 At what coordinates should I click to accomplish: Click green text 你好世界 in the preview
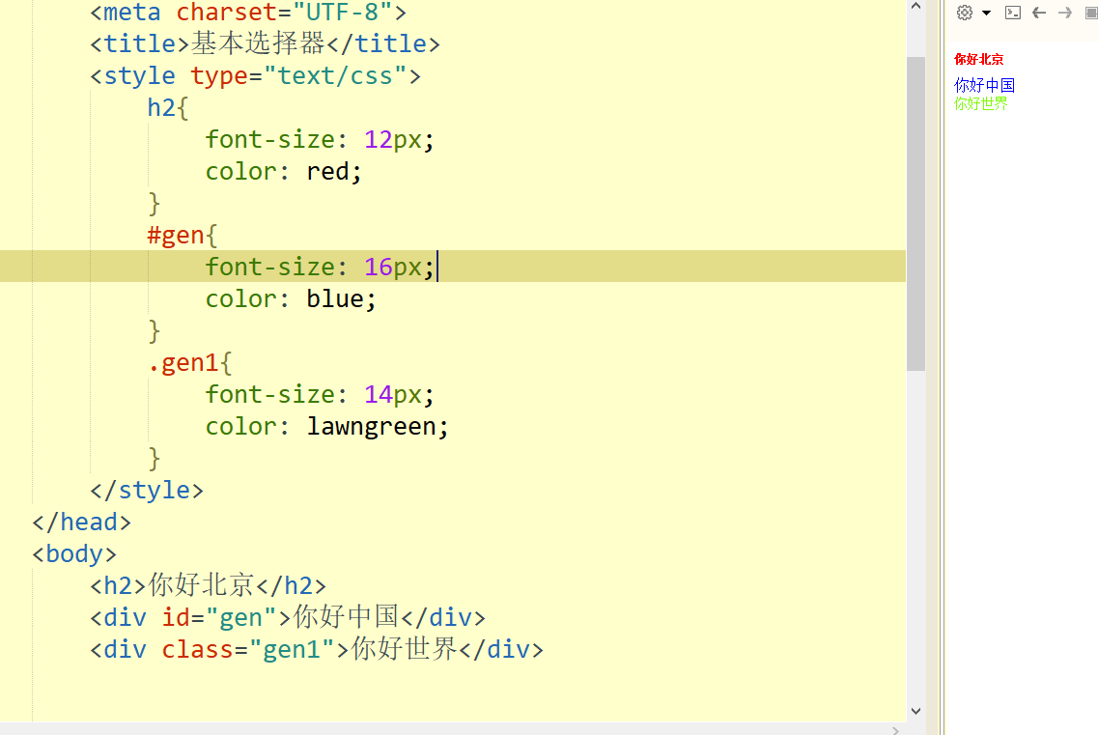click(980, 103)
